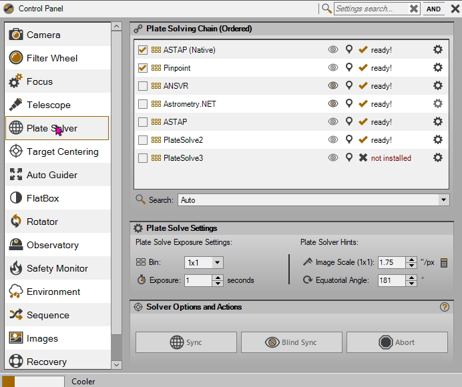Open the Bin 1x1 dropdown
This screenshot has width=462, height=387.
coord(217,262)
